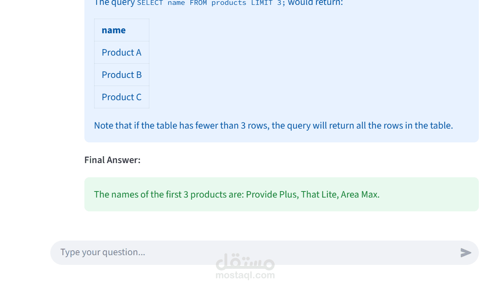The height and width of the screenshot is (286, 491).
Task: Click the words 'would return:' after the query
Action: 315,3
